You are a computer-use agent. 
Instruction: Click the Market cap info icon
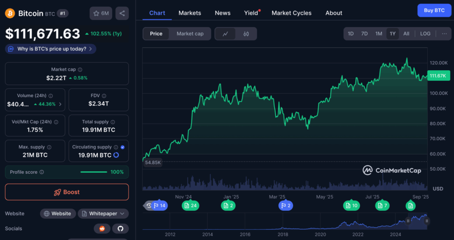point(80,69)
